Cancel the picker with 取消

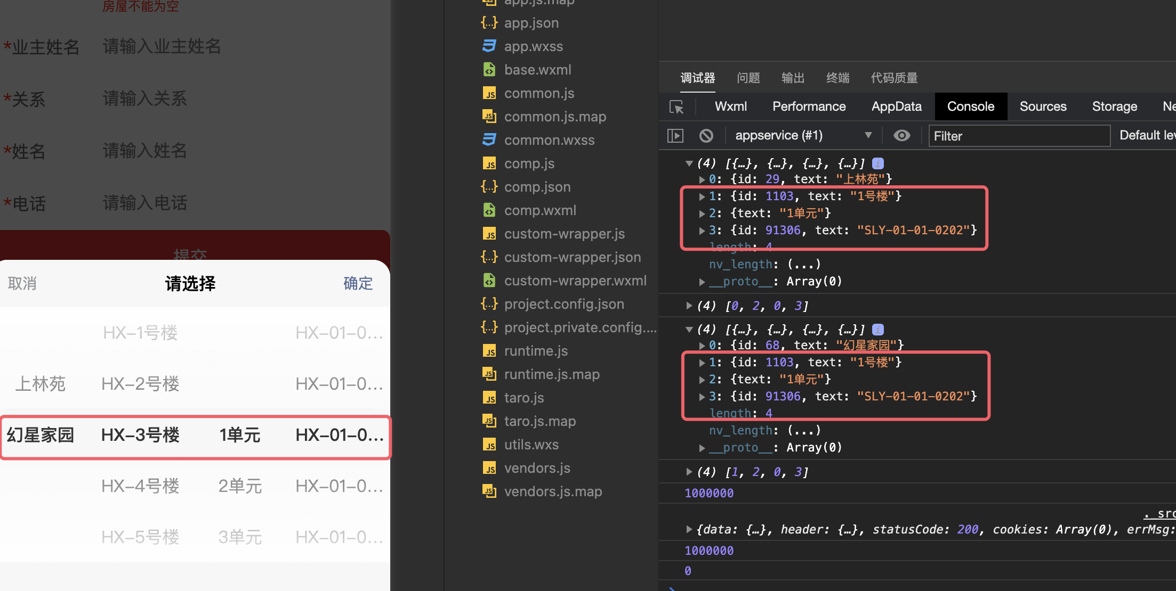click(22, 283)
